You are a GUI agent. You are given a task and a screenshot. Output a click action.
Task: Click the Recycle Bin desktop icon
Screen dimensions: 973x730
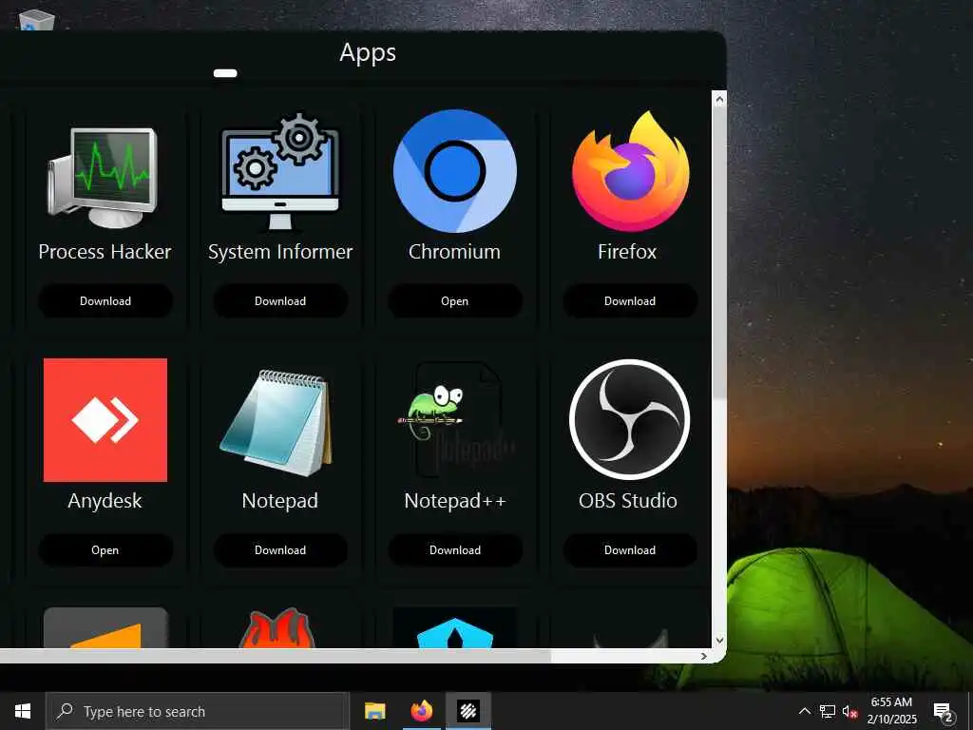[x=37, y=21]
